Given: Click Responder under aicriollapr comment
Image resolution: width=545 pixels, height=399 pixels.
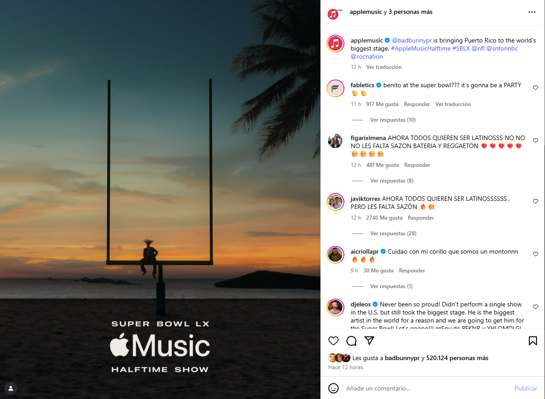Looking at the screenshot, I should pos(412,271).
